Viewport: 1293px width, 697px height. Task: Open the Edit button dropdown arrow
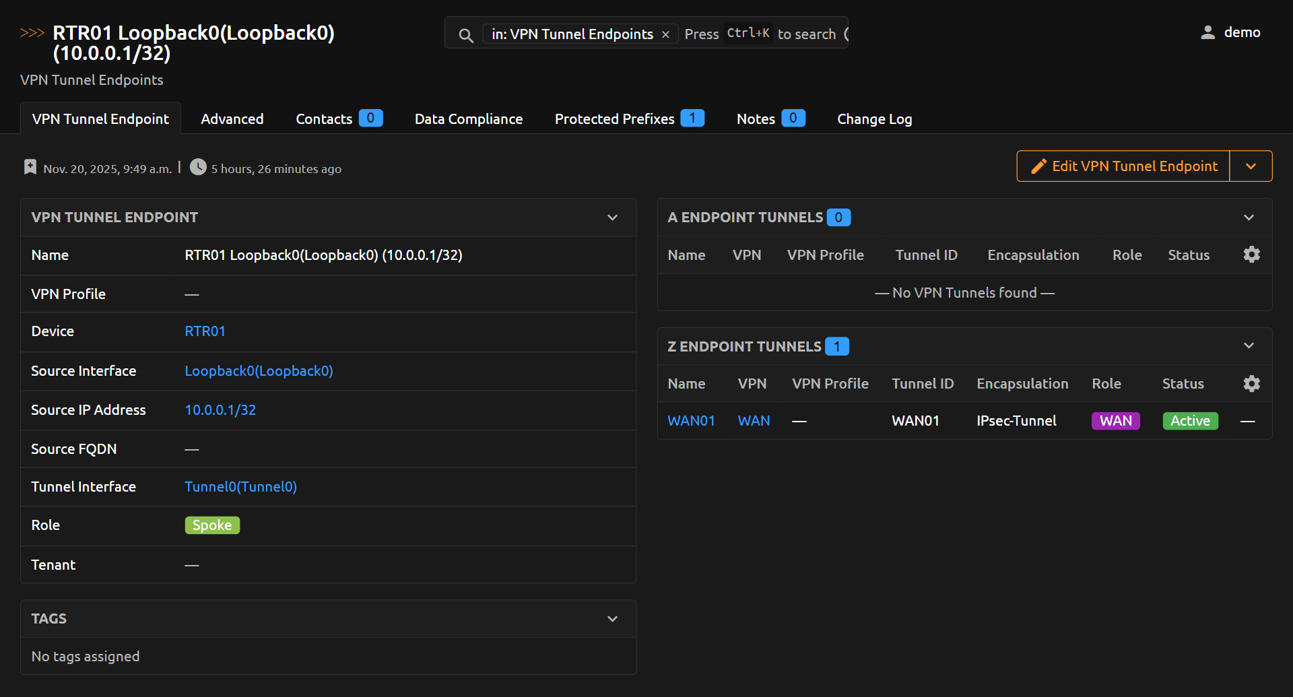click(1251, 166)
